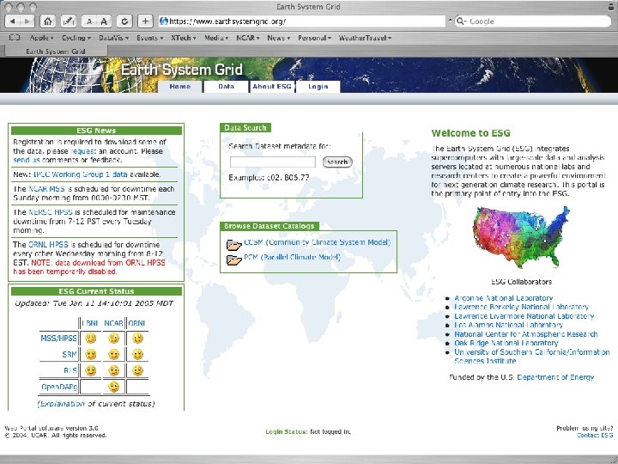The height and width of the screenshot is (464, 618).
Task: Open the XTech bookmarks dropdown
Action: 184,38
